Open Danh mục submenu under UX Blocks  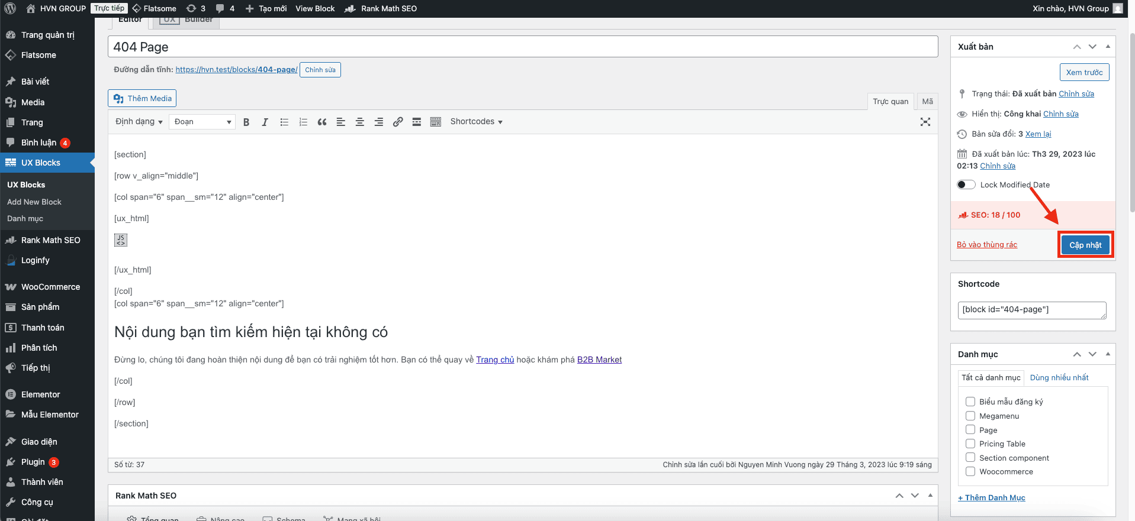tap(25, 219)
